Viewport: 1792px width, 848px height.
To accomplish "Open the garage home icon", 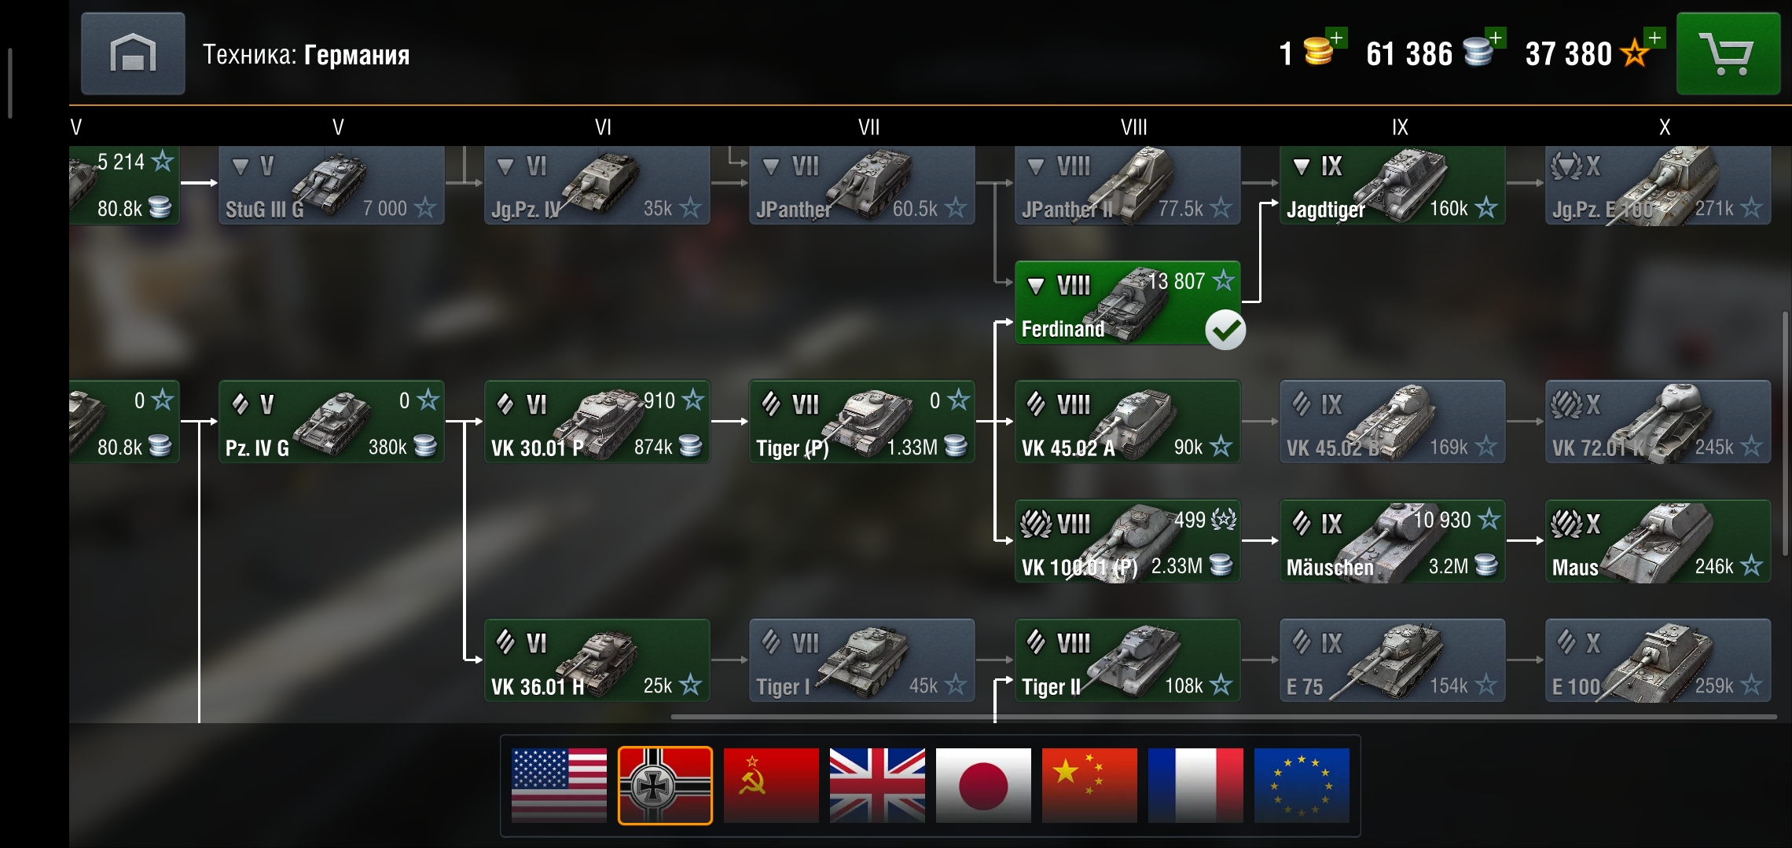I will [x=133, y=53].
